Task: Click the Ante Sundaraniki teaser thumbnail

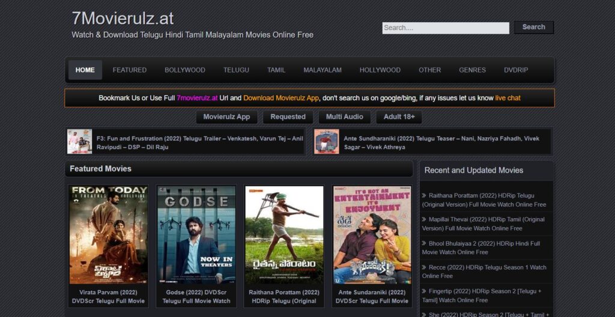Action: pos(326,142)
